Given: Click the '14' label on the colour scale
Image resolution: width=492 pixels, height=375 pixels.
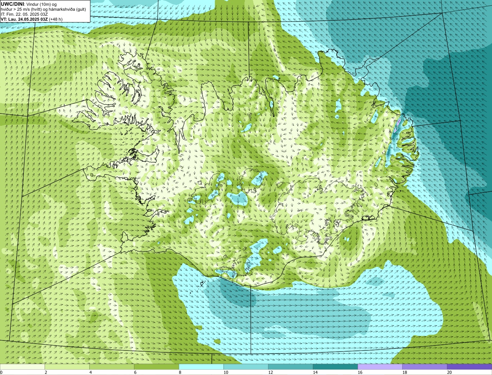Looking at the screenshot, I should (314, 372).
